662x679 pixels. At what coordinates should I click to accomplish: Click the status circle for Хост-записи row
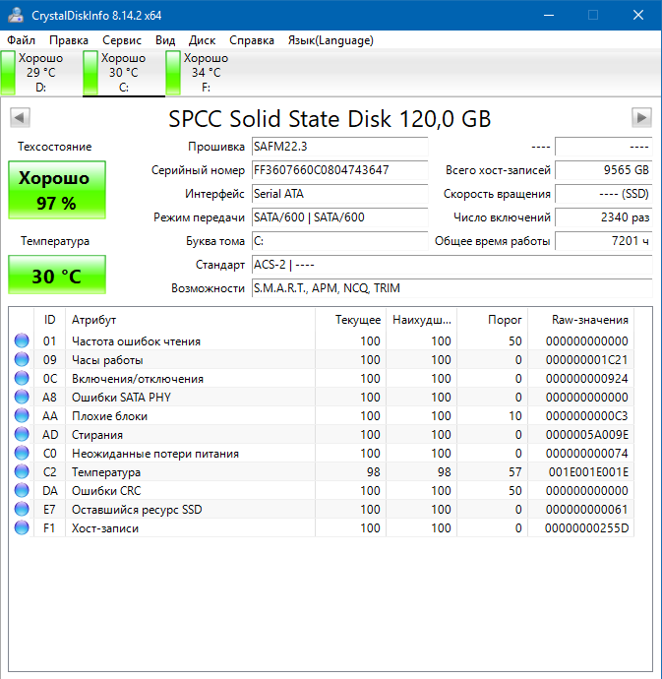click(22, 528)
